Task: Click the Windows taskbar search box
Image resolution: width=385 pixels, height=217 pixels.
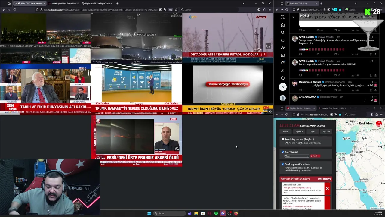Action: pyautogui.click(x=169, y=213)
